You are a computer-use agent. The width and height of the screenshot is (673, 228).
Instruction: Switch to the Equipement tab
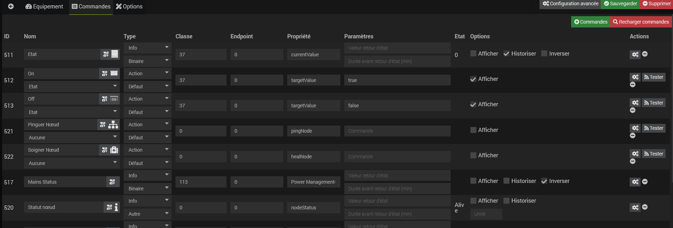point(44,6)
